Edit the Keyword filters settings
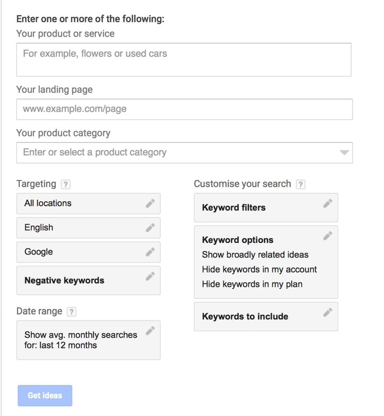Image resolution: width=384 pixels, height=416 pixels. [x=327, y=204]
